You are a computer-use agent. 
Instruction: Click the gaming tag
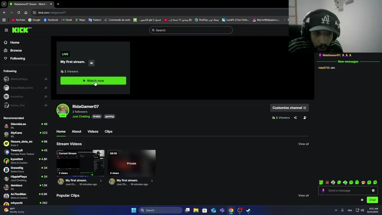pos(110,116)
